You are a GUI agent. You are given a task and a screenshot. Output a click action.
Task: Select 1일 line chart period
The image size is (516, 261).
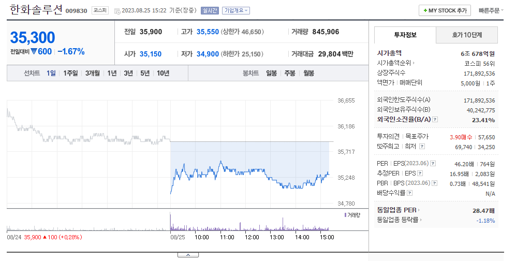[51, 73]
